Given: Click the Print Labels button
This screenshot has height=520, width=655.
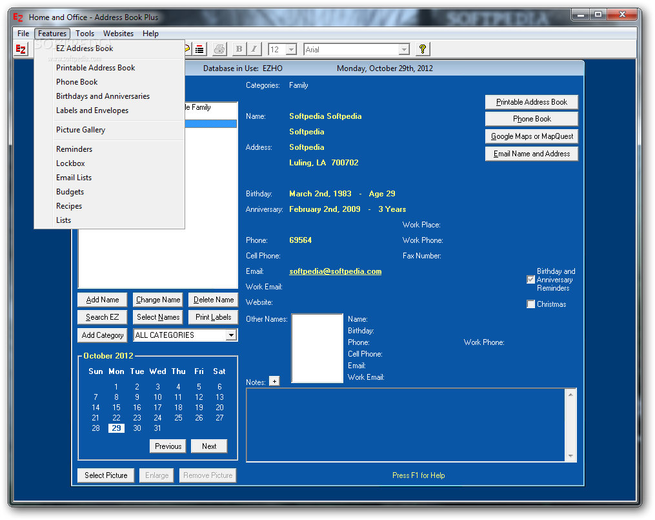Looking at the screenshot, I should 214,317.
